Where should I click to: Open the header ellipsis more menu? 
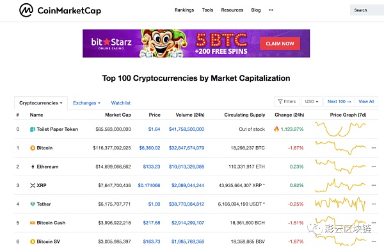[271, 10]
